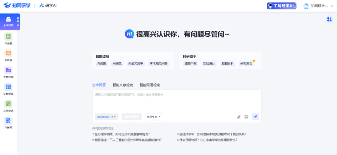Click the image upload icon
The width and height of the screenshot is (337, 155).
[x=247, y=117]
